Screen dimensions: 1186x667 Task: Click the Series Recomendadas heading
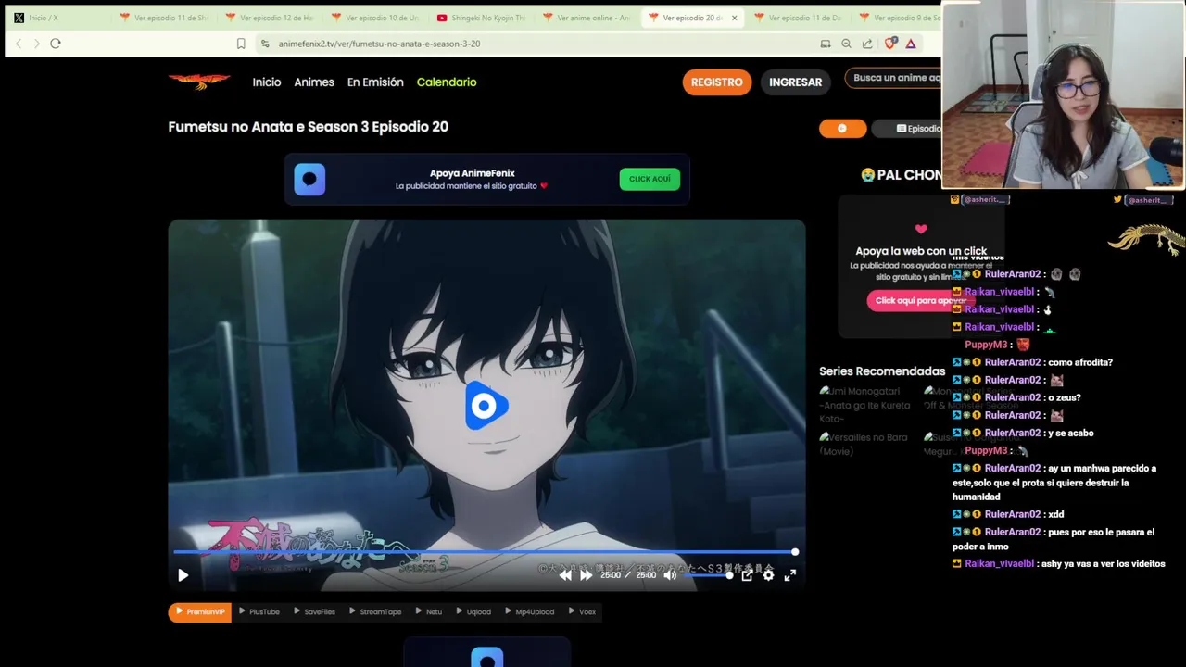pyautogui.click(x=882, y=371)
